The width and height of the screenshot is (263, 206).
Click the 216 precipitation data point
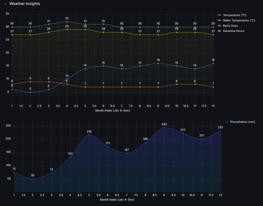click(x=89, y=135)
